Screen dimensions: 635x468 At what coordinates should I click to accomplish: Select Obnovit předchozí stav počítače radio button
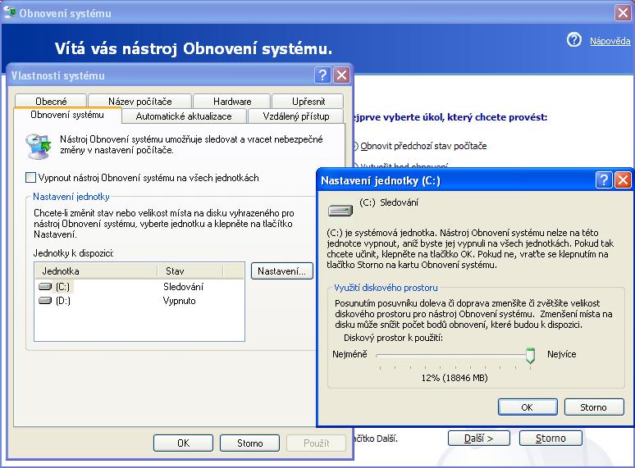[x=354, y=146]
